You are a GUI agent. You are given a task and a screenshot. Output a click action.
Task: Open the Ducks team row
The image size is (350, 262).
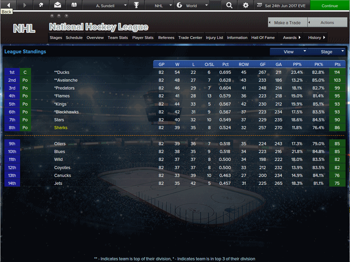[x=175, y=72]
